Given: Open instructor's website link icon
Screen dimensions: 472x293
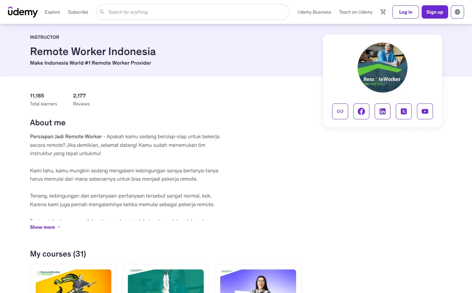Looking at the screenshot, I should [340, 111].
